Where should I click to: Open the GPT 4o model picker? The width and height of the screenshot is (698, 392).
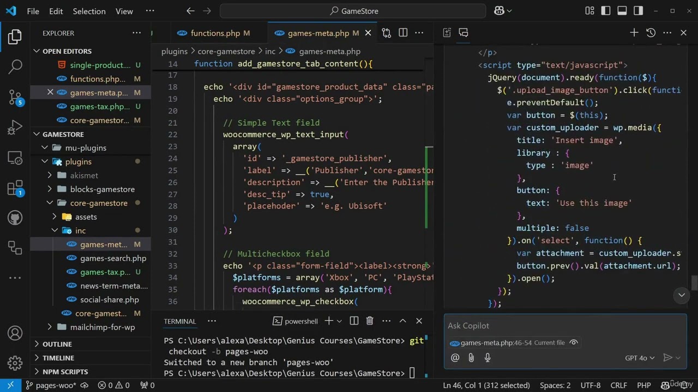pyautogui.click(x=640, y=358)
